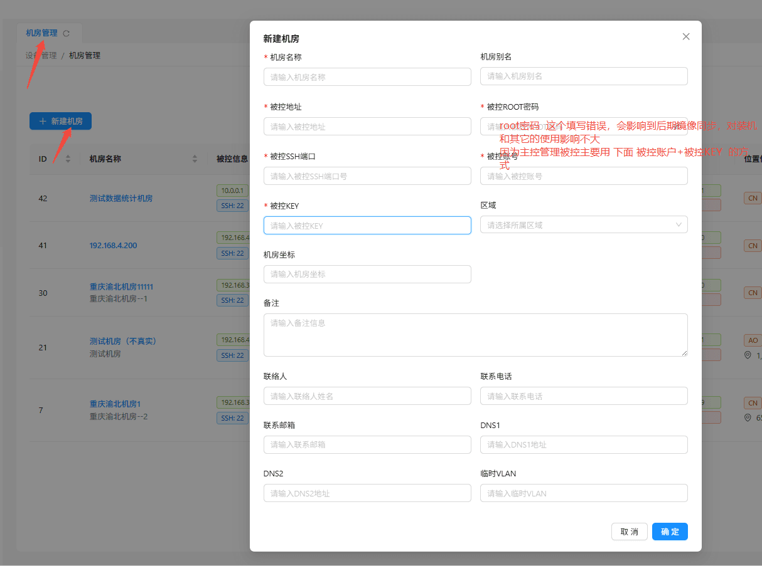Click the ID cell 30

click(x=43, y=293)
